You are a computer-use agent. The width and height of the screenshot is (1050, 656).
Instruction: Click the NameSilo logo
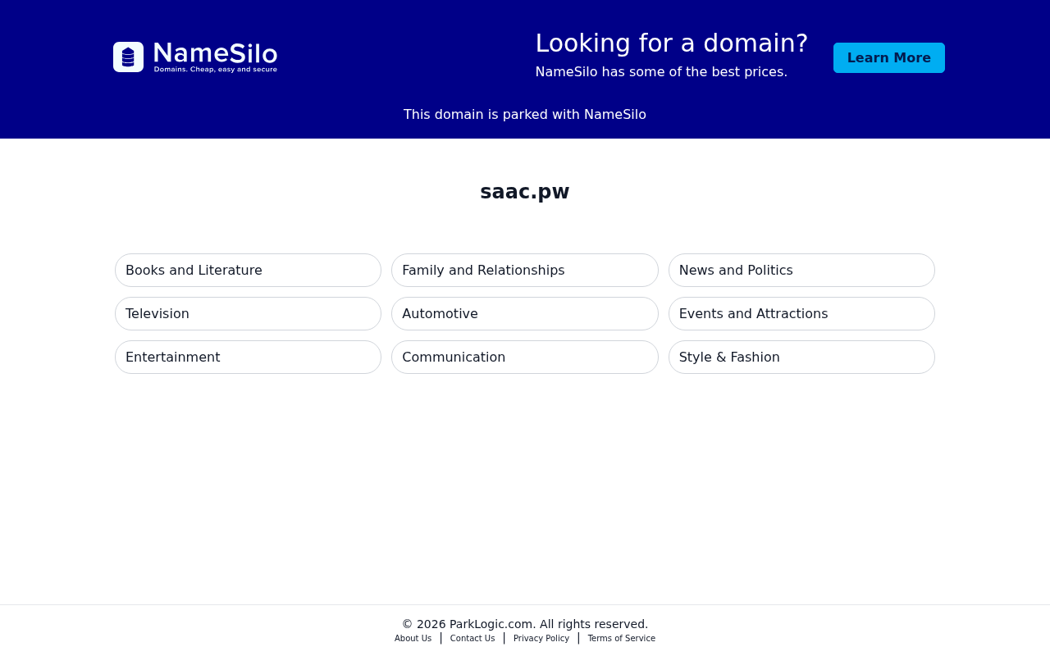195,57
